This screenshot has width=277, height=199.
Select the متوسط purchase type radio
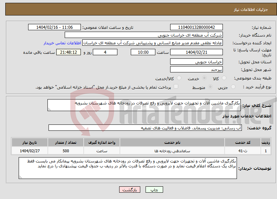point(211,86)
